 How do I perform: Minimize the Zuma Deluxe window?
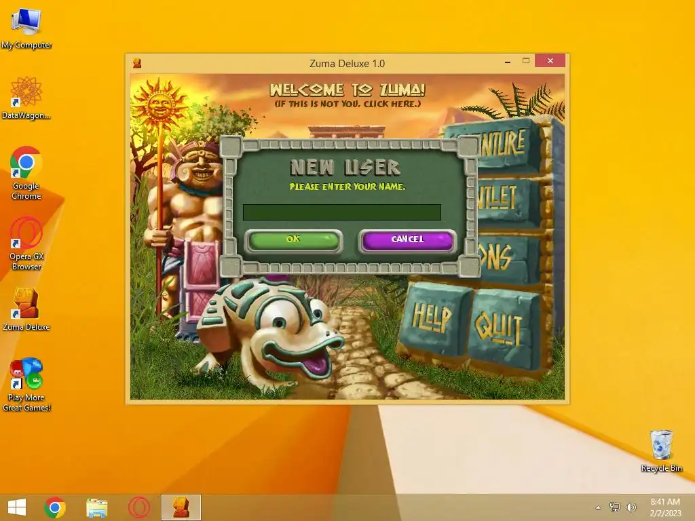(508, 62)
